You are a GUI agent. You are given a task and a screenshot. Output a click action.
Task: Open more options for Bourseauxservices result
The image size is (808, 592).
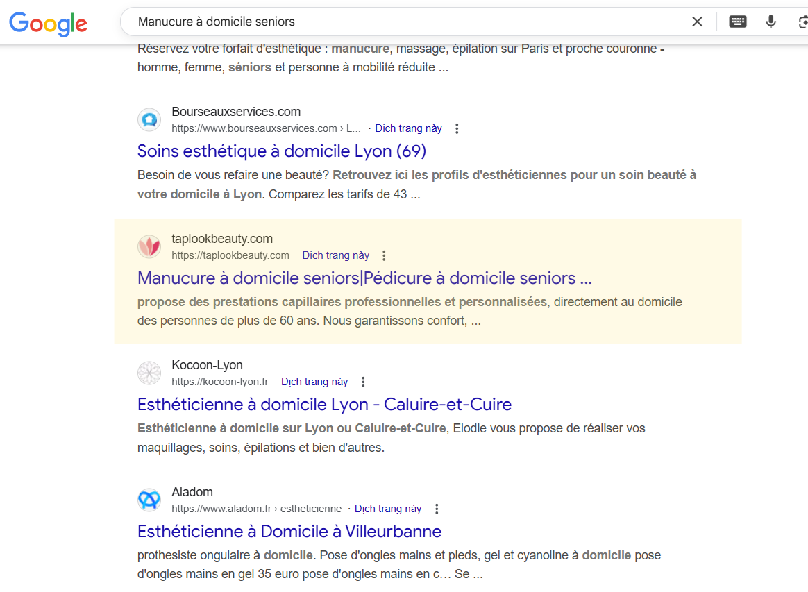click(x=457, y=128)
